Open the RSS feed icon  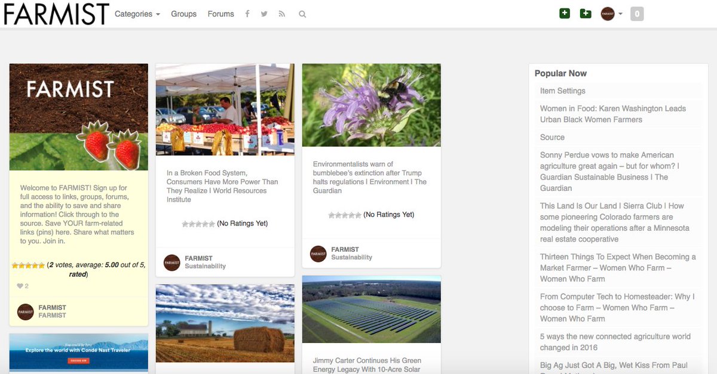pos(282,14)
